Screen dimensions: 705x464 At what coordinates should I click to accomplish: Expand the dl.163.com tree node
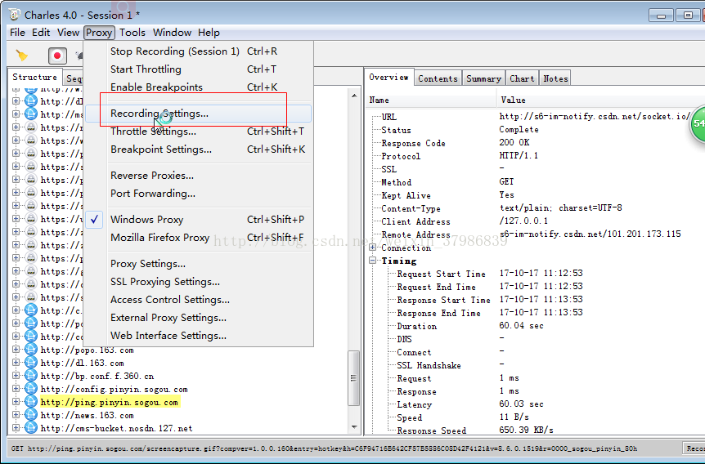(x=16, y=363)
